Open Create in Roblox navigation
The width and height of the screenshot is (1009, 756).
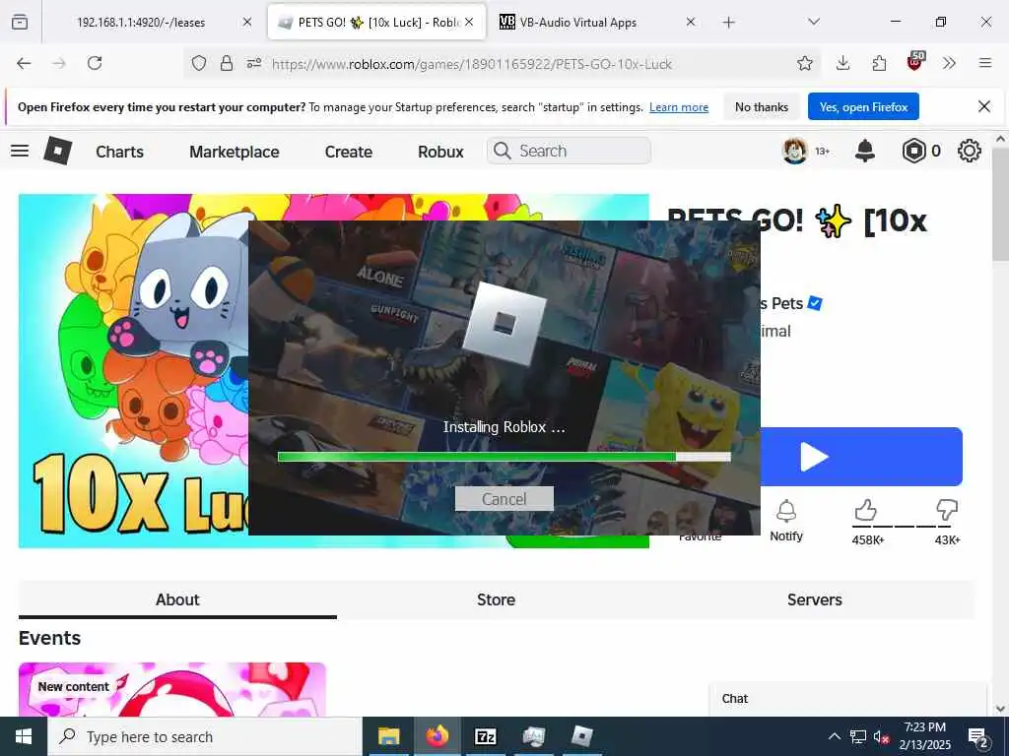click(x=349, y=152)
